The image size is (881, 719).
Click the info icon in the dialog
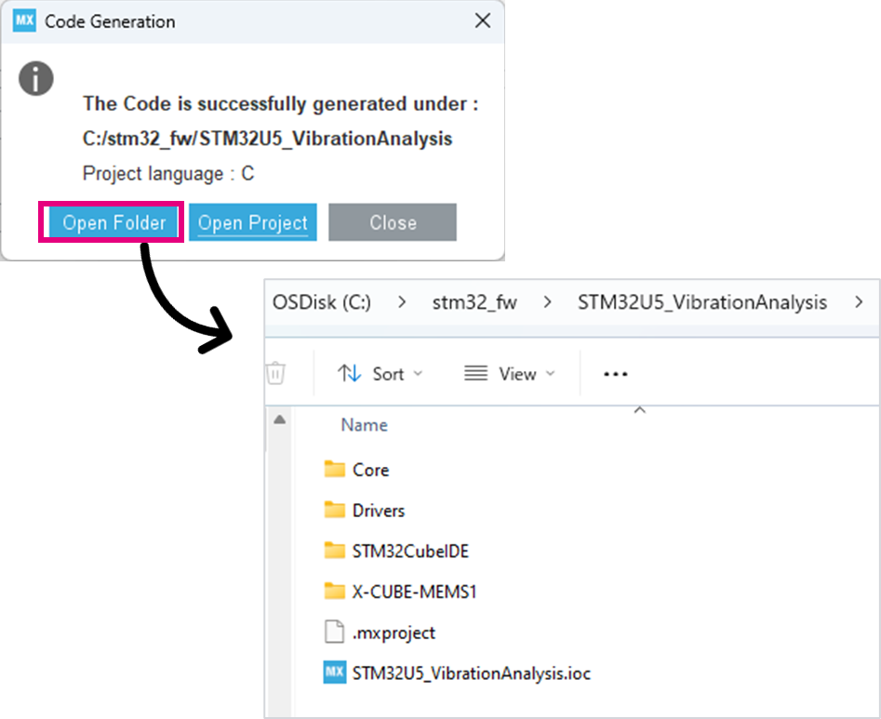(x=36, y=78)
